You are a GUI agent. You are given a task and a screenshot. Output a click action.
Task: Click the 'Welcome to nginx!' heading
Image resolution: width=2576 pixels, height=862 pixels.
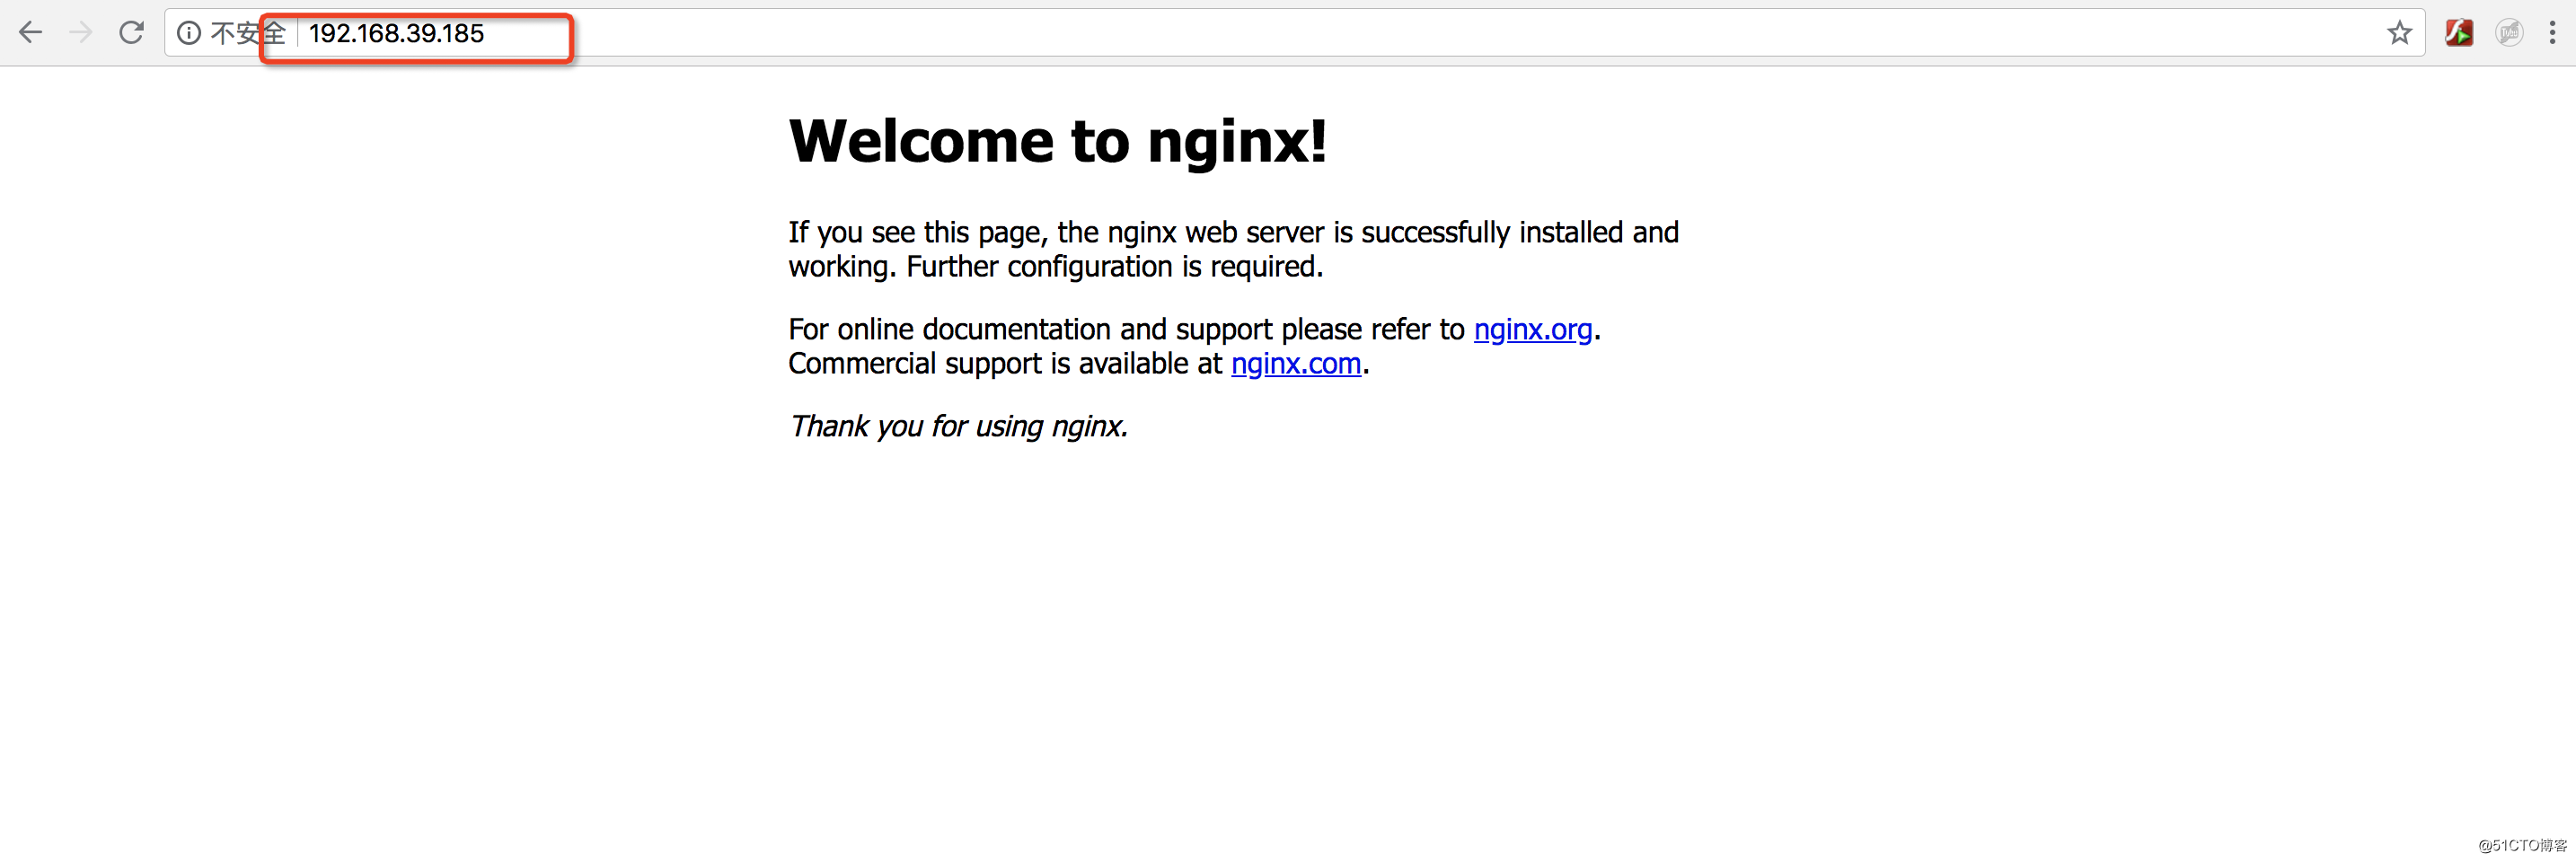1057,141
